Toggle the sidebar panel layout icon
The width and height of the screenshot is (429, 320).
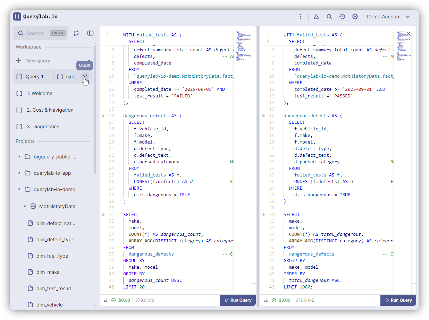point(90,33)
